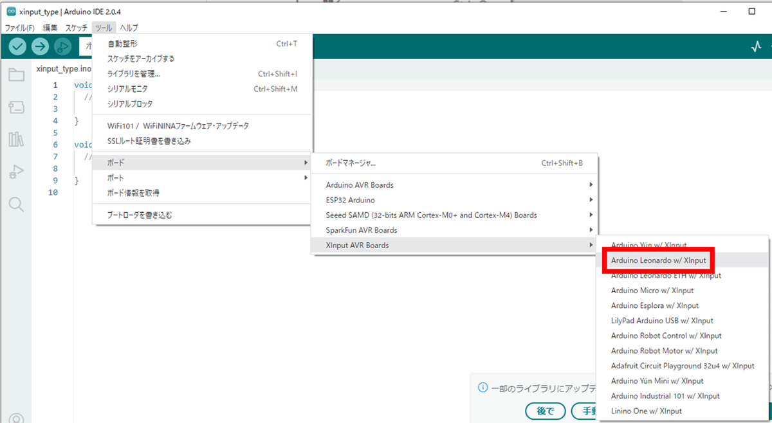Close the open ツール menu

[x=104, y=28]
